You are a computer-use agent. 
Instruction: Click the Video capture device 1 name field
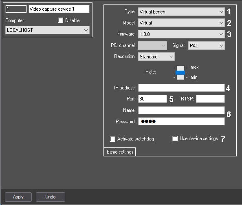coord(59,9)
